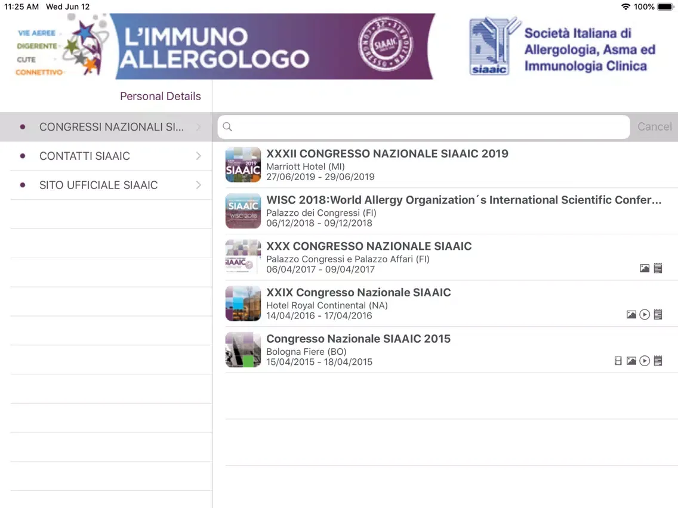Screen dimensions: 678x508
Task: Open XXIX Congresso Nazionale thumbnail
Action: pos(243,303)
